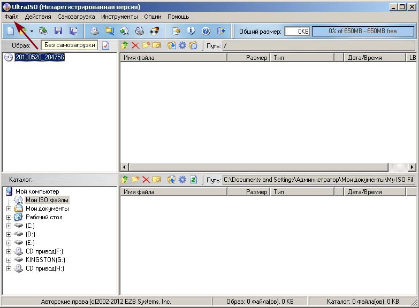Click the catalog Путь field with C:\Documents path

(x=319, y=180)
